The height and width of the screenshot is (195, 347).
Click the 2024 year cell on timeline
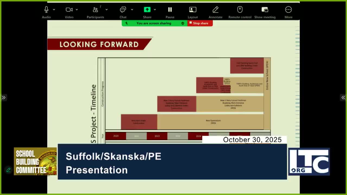[x=198, y=136]
